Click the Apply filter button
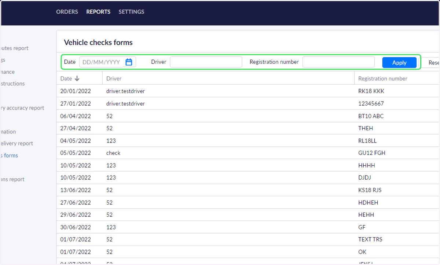 [x=399, y=62]
